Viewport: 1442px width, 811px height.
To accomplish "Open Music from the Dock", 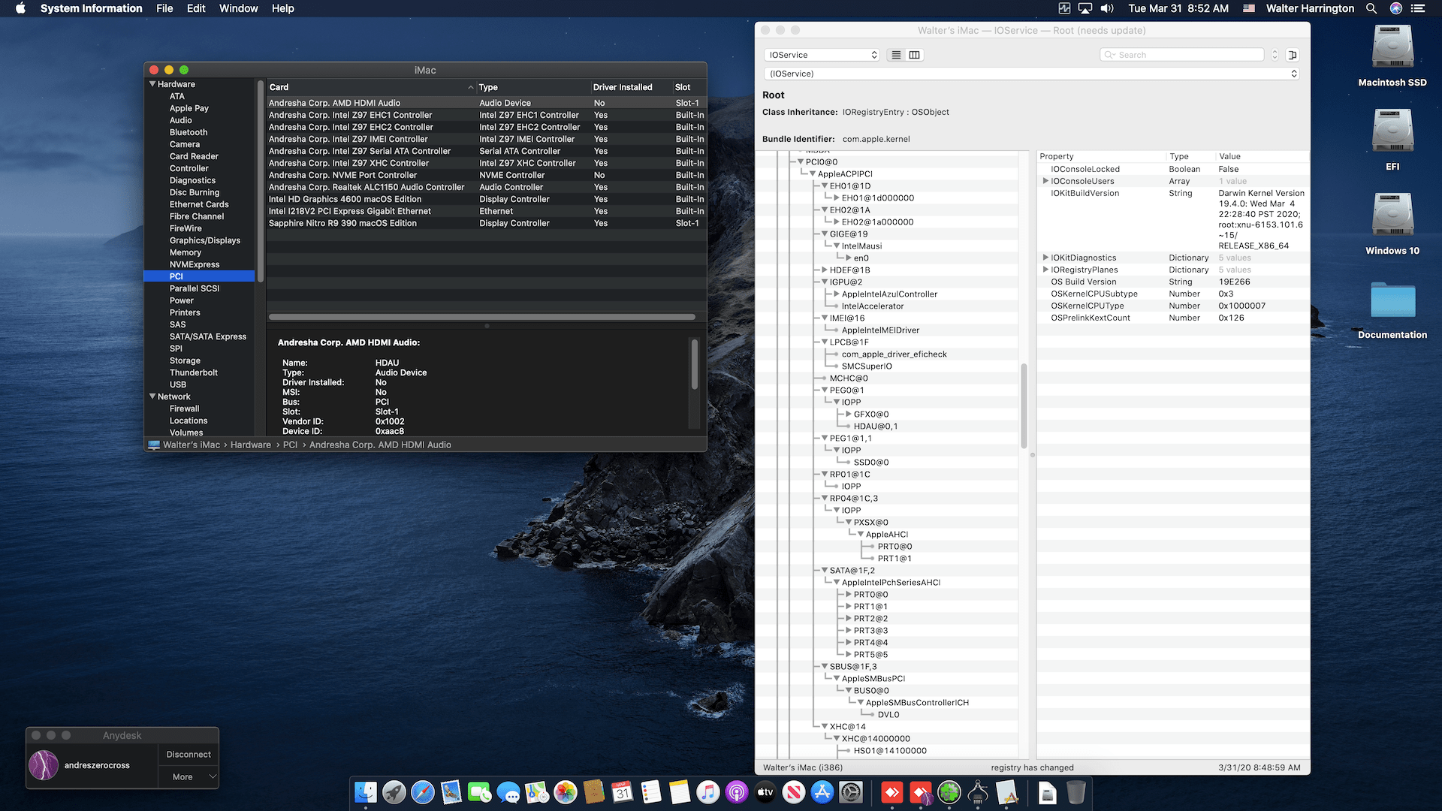I will (707, 792).
